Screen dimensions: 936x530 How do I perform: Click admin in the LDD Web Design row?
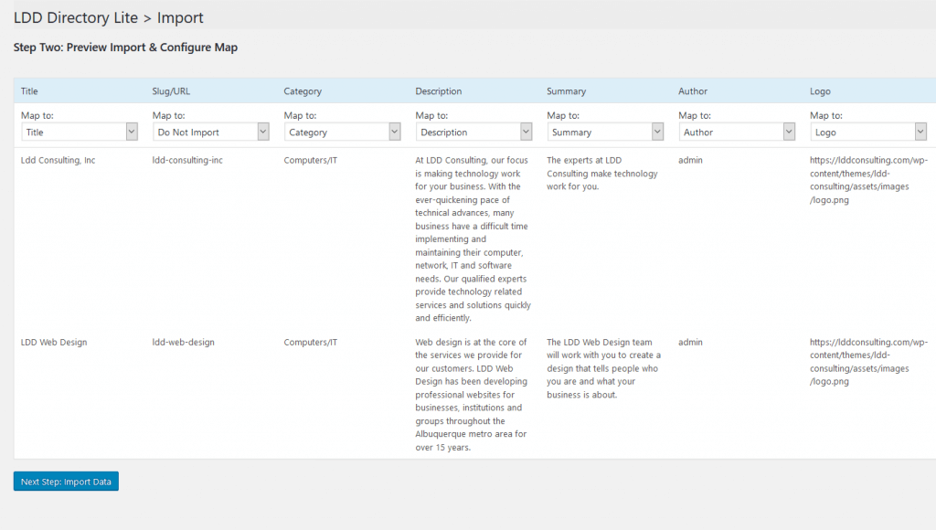[x=691, y=342]
